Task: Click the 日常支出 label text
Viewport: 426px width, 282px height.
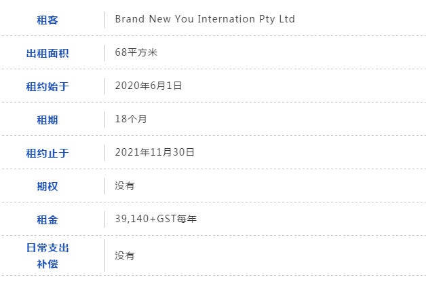Action: [47, 248]
